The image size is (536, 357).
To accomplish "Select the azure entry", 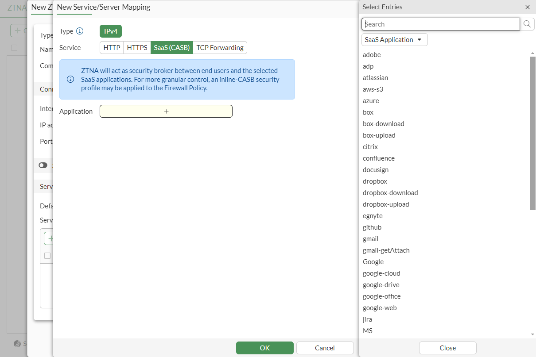I will [371, 101].
